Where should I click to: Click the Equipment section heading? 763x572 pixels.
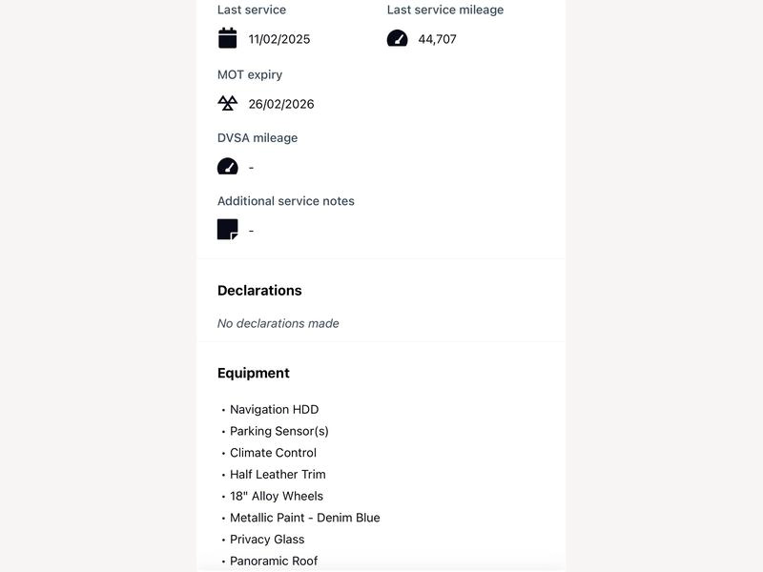[253, 373]
